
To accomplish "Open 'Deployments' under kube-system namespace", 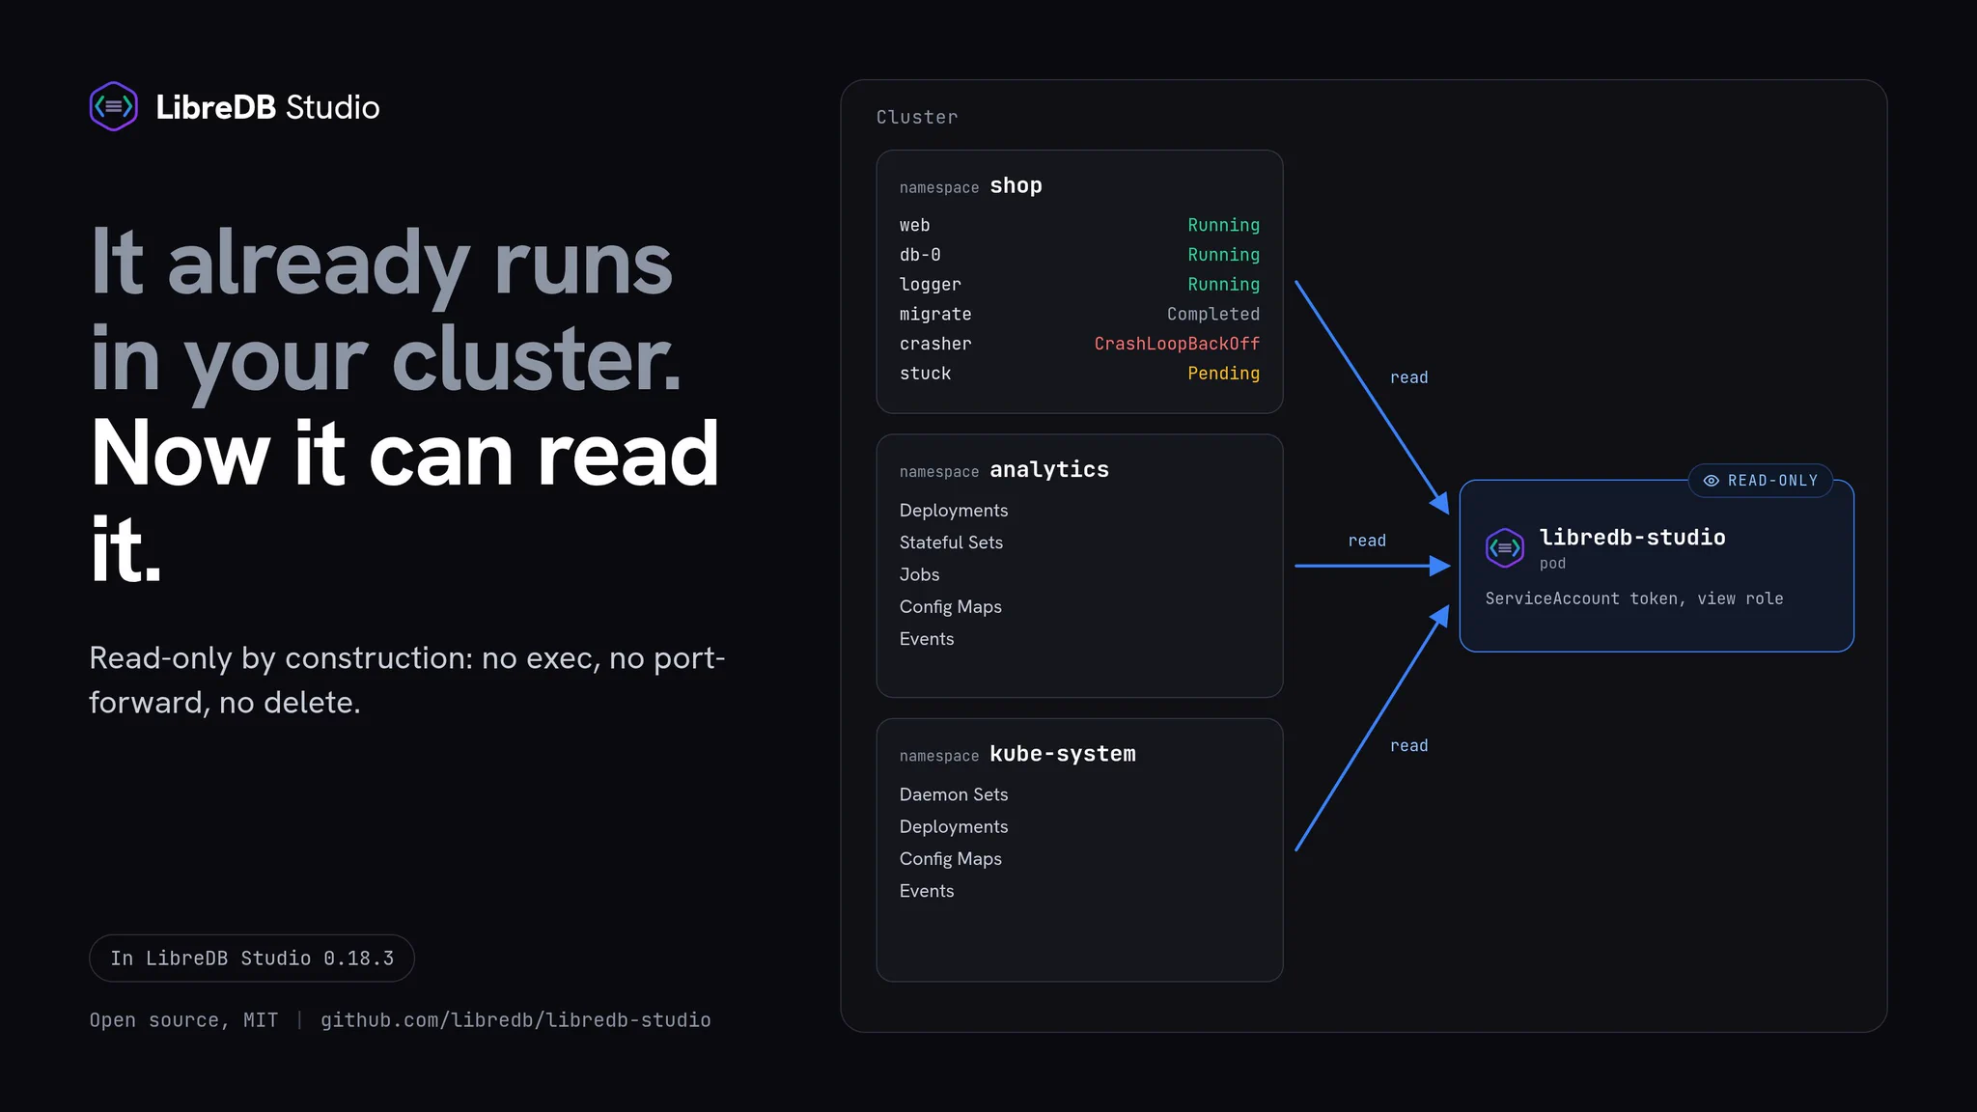I will pos(954,827).
